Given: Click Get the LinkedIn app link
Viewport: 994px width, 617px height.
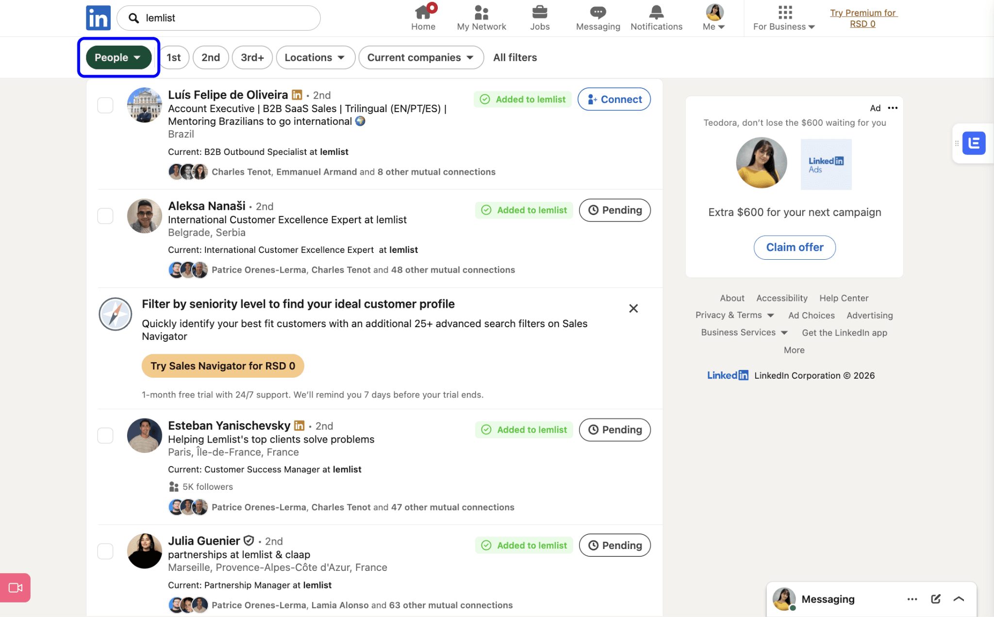Looking at the screenshot, I should click(845, 333).
